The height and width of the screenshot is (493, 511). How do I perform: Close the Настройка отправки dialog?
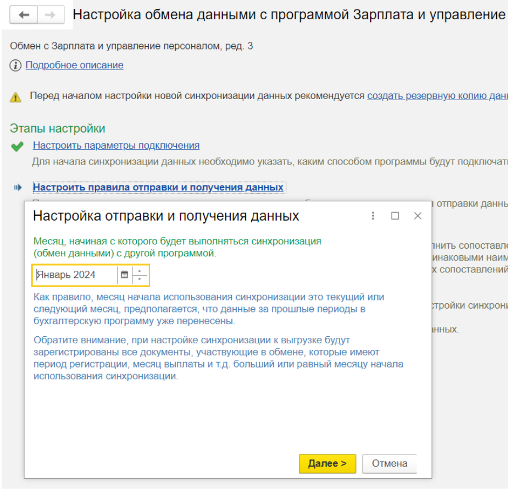[418, 216]
